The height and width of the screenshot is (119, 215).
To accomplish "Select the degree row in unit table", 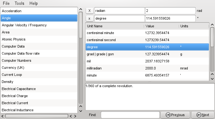I will click(x=147, y=47).
